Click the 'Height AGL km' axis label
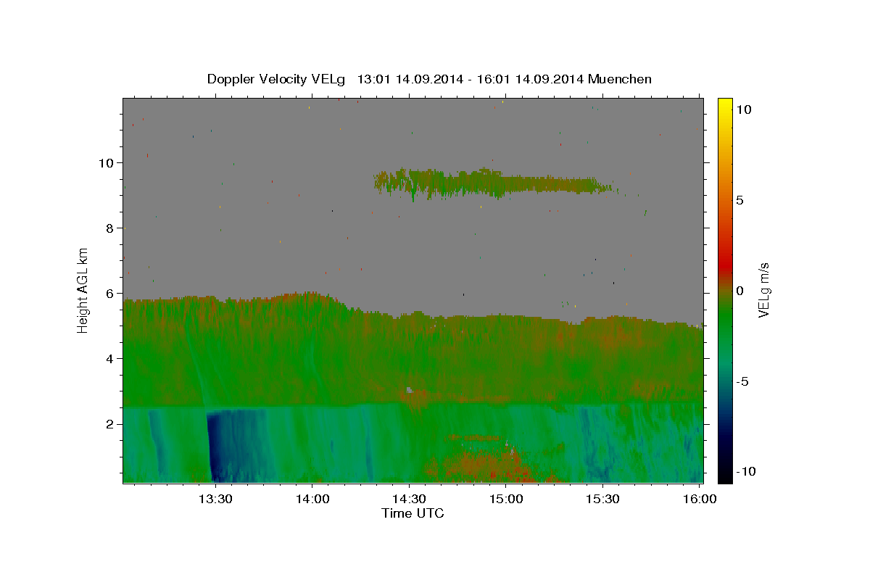Image resolution: width=870 pixels, height=580 pixels. pyautogui.click(x=83, y=289)
